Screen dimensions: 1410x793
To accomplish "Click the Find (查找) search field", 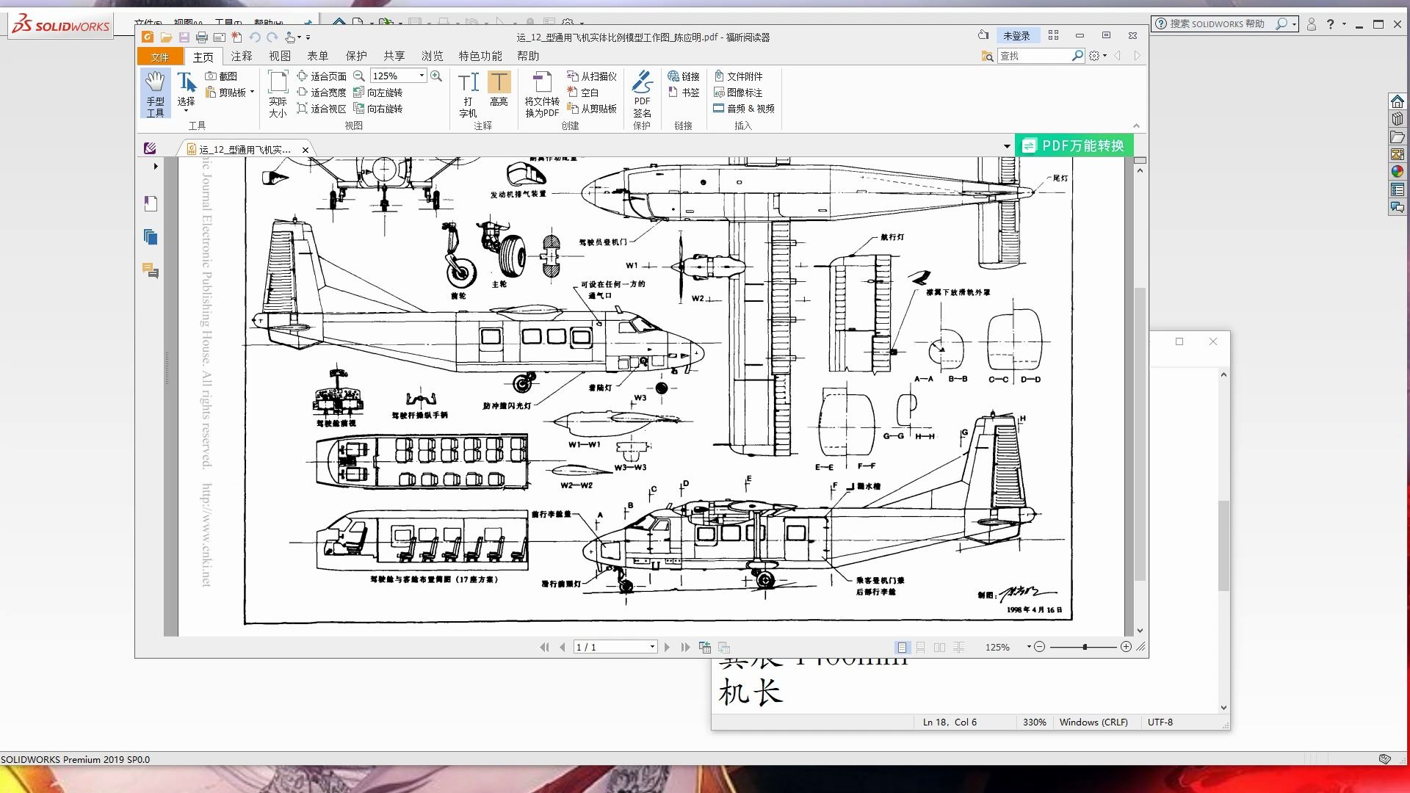I will point(1034,56).
